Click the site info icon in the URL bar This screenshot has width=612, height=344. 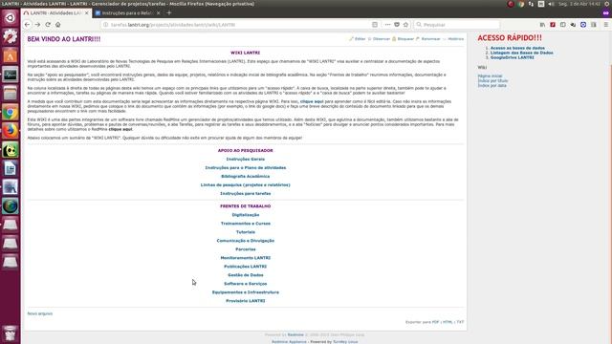[105, 25]
